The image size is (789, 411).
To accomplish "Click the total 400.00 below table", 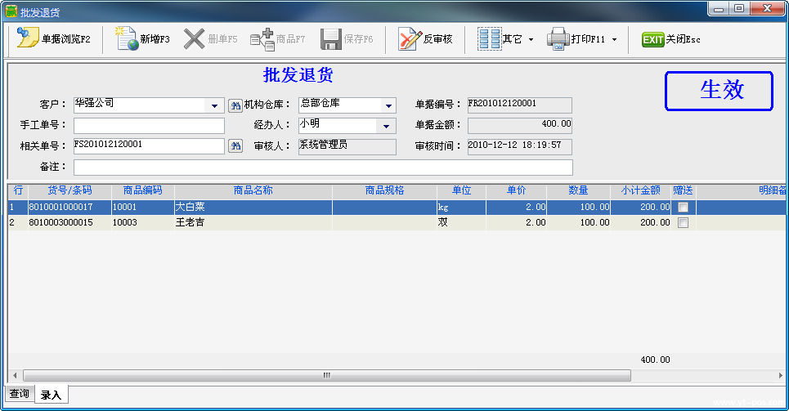I will (x=655, y=360).
